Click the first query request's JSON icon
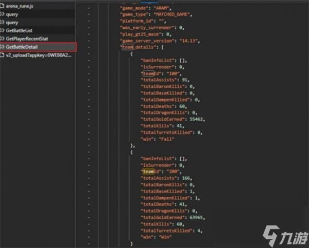309x248 pixels. [x=3, y=15]
